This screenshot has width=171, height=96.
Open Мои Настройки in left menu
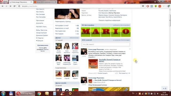[41, 17]
